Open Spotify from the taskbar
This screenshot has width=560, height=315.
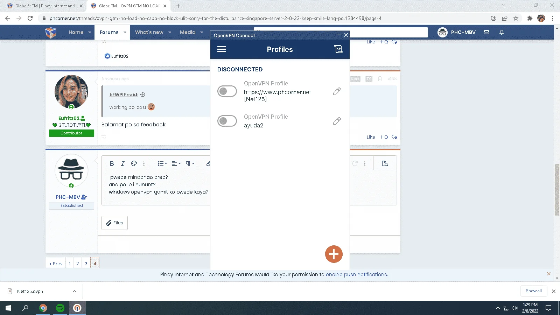60,308
